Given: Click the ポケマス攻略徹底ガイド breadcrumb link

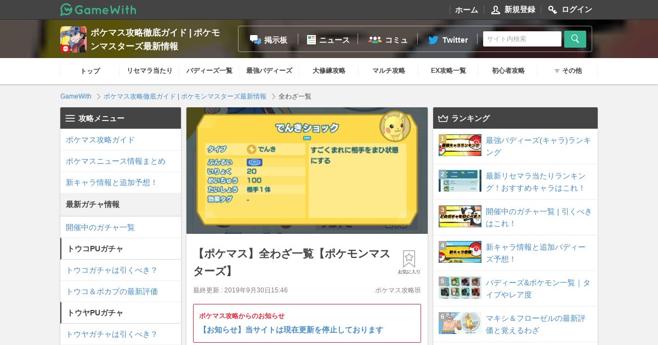Looking at the screenshot, I should (185, 96).
